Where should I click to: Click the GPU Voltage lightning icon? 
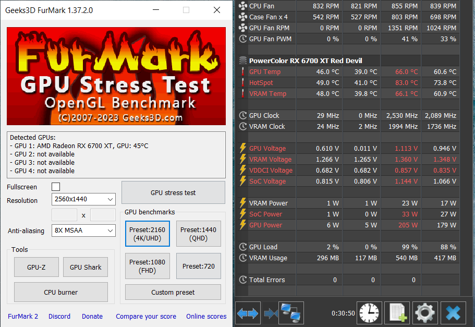[243, 148]
